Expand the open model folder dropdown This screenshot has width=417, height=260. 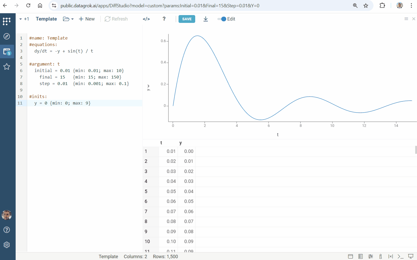(68, 19)
